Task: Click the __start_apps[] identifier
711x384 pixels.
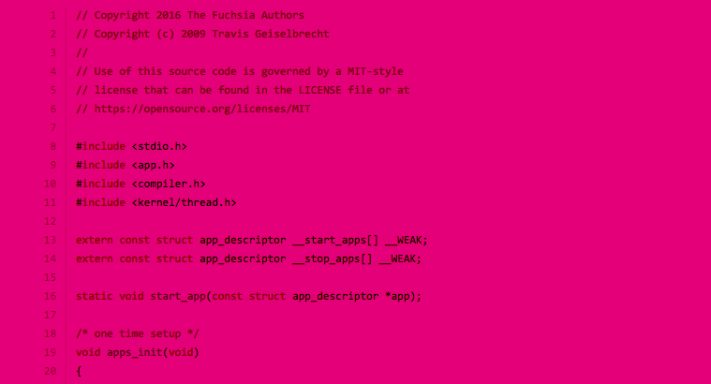Action: coord(335,240)
